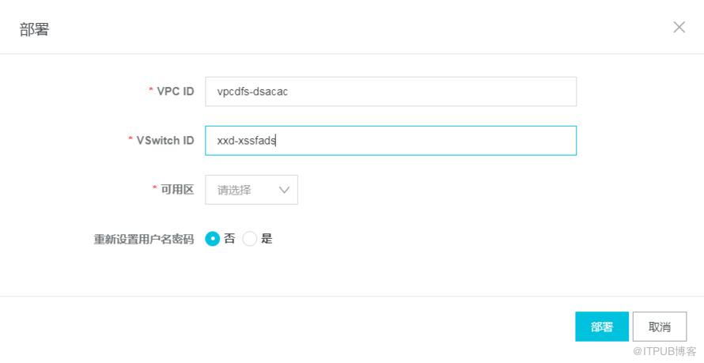704x363 pixels.
Task: Click the VPC ID input field
Action: point(391,92)
